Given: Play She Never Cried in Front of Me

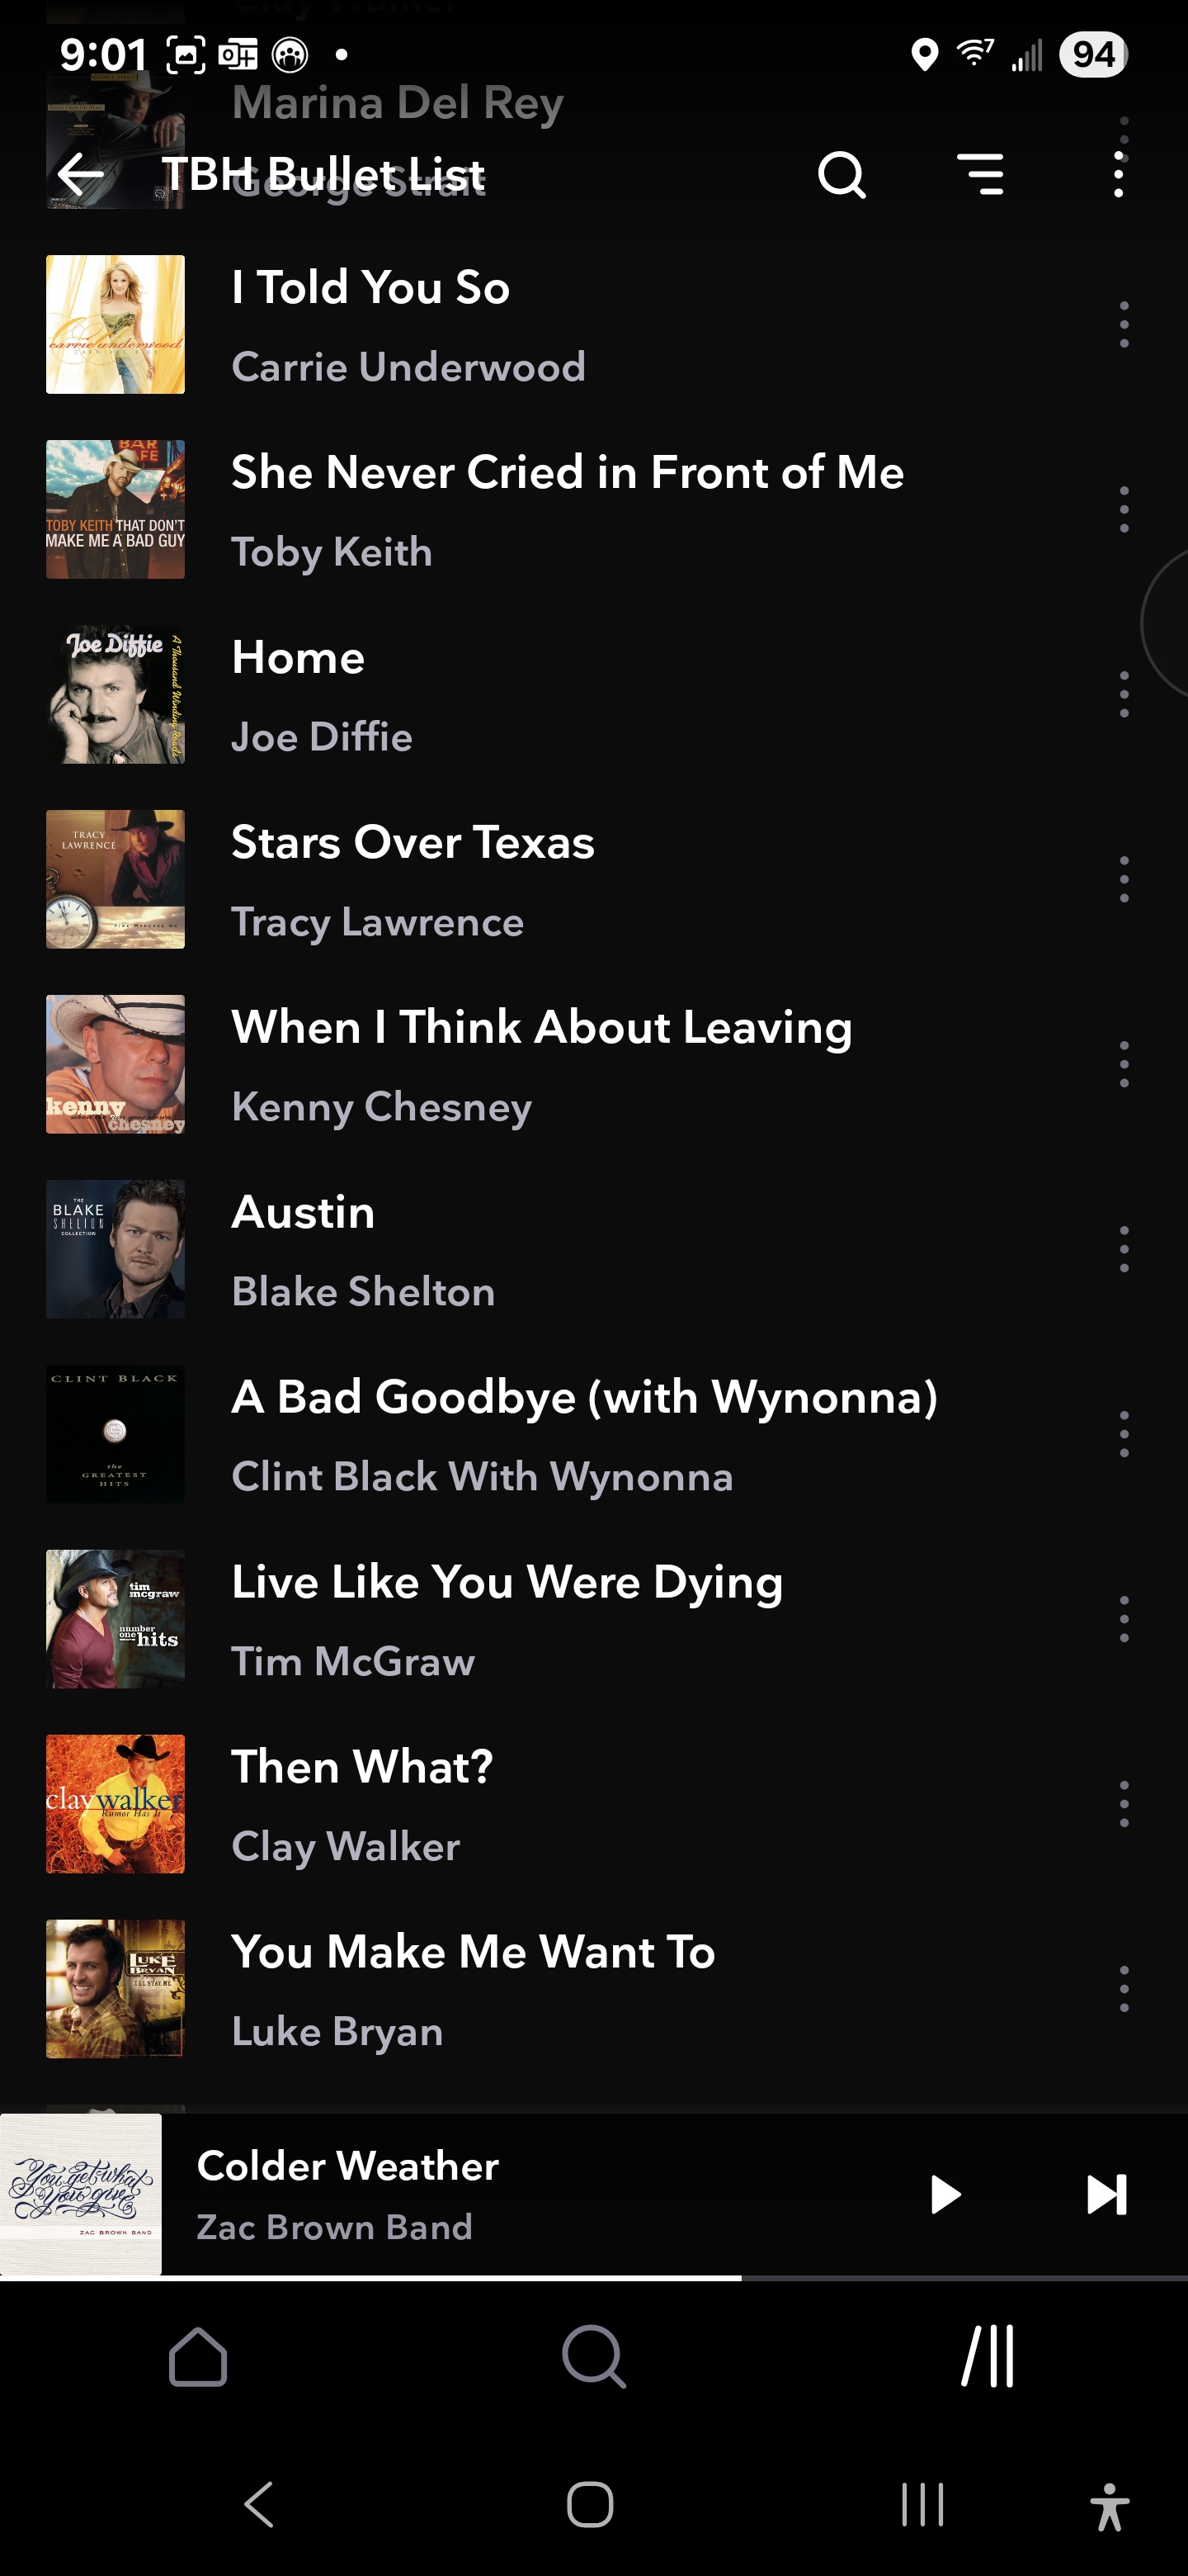Looking at the screenshot, I should click(x=568, y=509).
